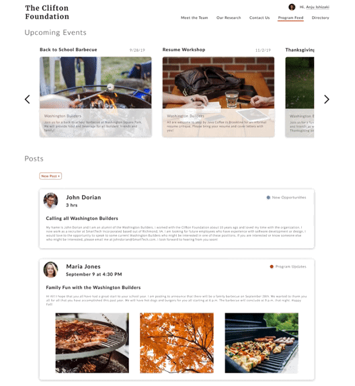The width and height of the screenshot is (355, 386).
Task: Select the Program Feed tab
Action: [290, 18]
